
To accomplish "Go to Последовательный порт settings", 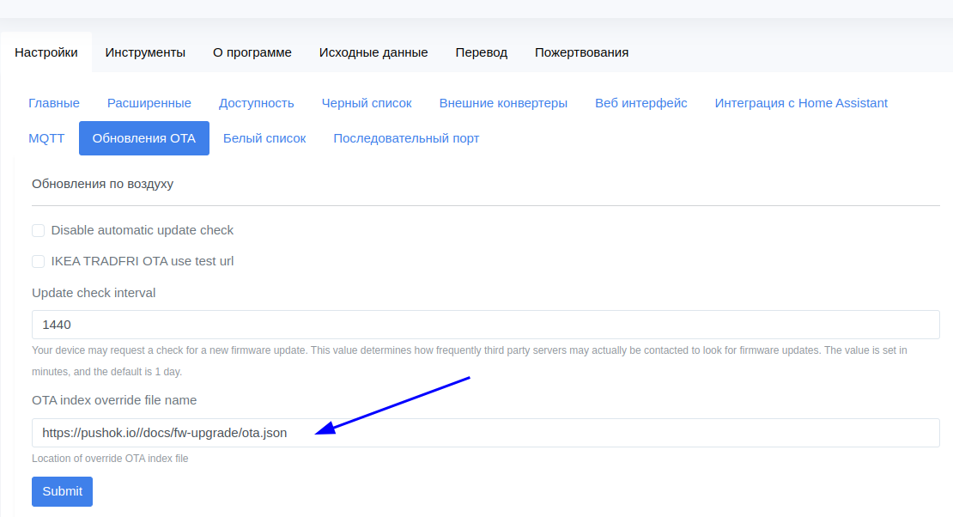I will [406, 138].
